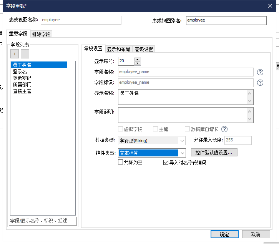Open the 显示和布局 tab
This screenshot has width=279, height=244.
(118, 49)
